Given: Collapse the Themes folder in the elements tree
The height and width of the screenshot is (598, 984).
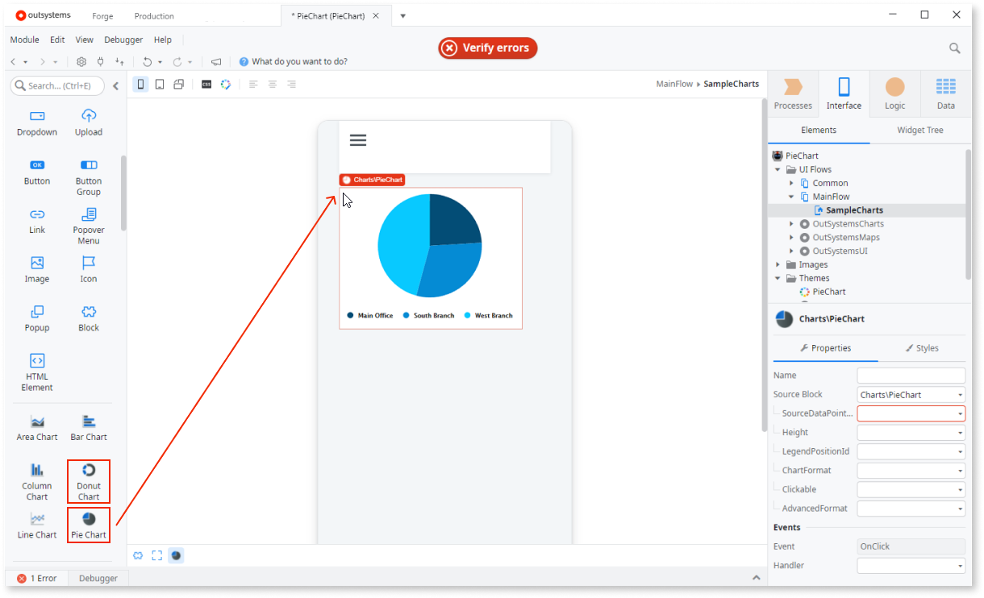Looking at the screenshot, I should 778,277.
